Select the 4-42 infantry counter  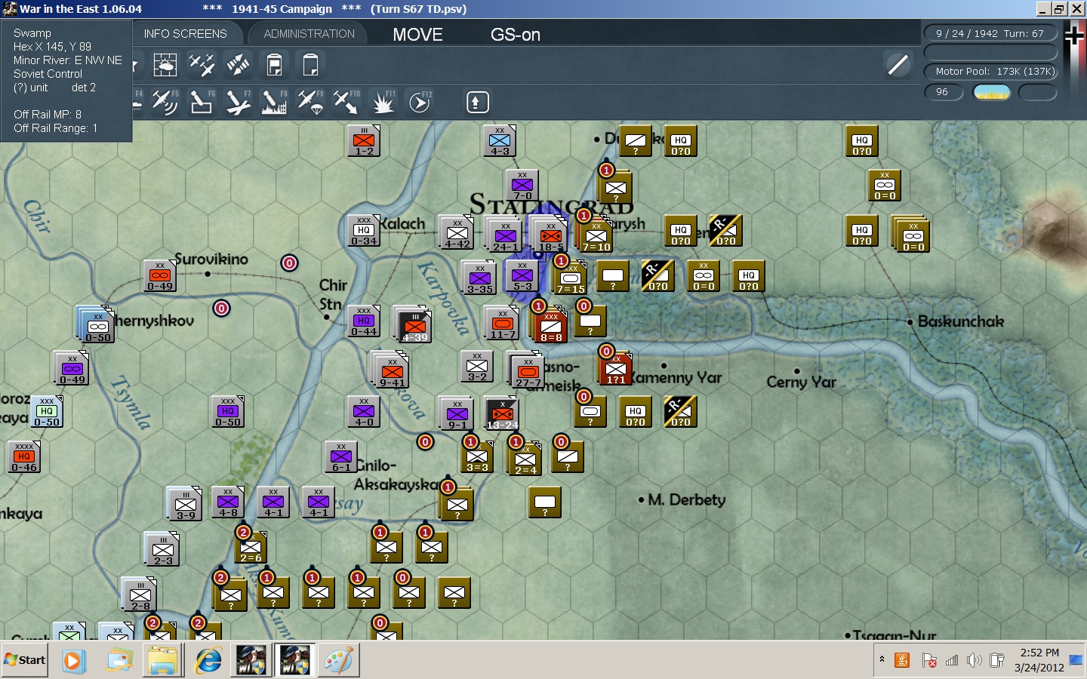click(457, 233)
